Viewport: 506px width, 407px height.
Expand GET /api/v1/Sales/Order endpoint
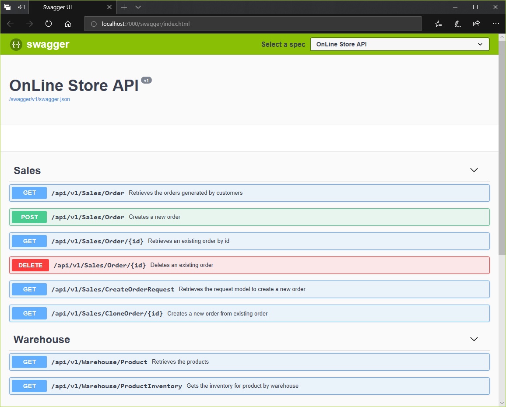click(x=249, y=193)
